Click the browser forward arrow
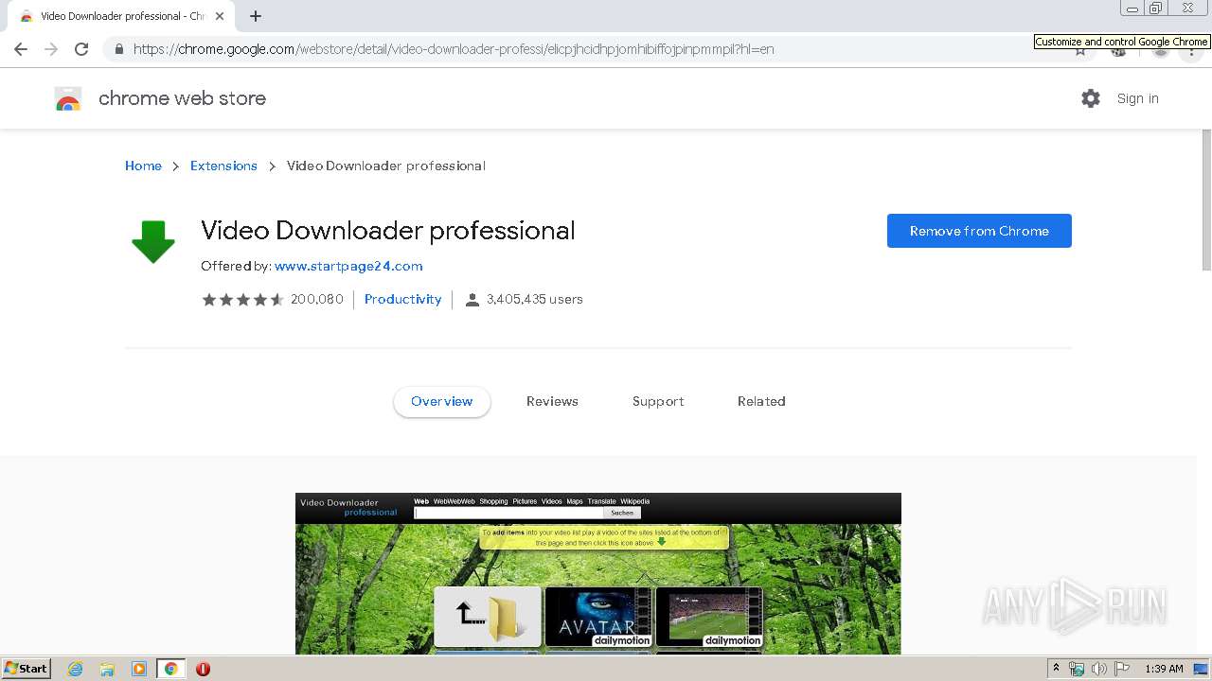 51,49
